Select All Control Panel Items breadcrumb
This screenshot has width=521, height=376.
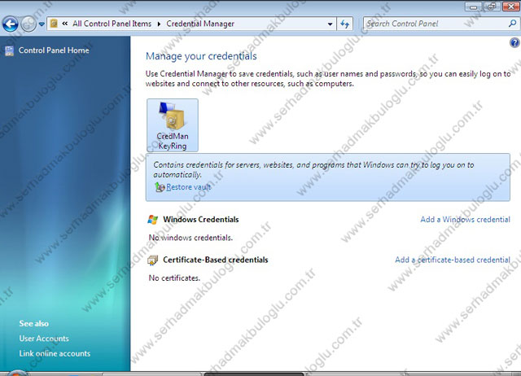(112, 24)
